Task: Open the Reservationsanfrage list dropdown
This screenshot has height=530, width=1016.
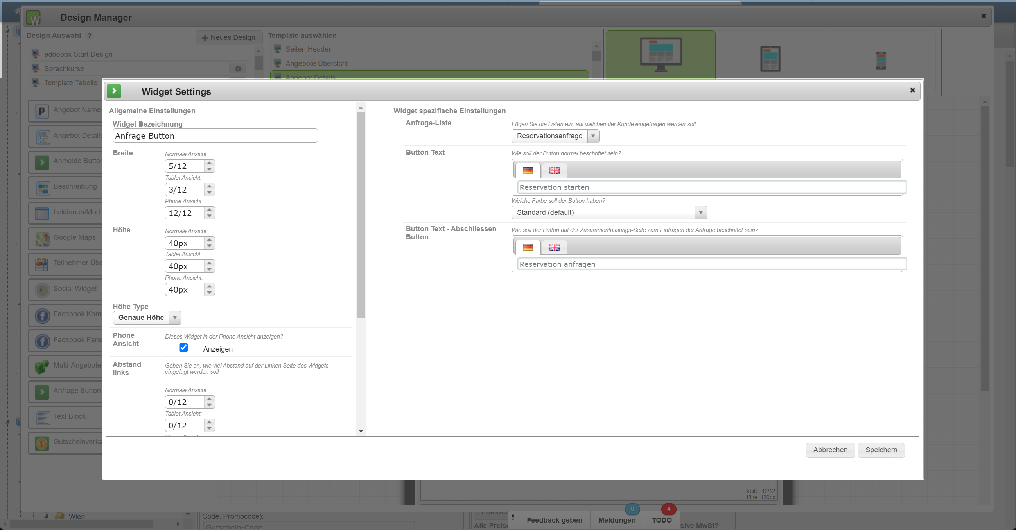Action: pyautogui.click(x=555, y=136)
